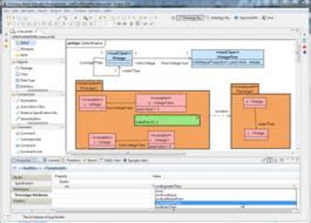Switch to the Console tab
Image resolution: width=311 pixels, height=223 pixels.
pos(52,160)
